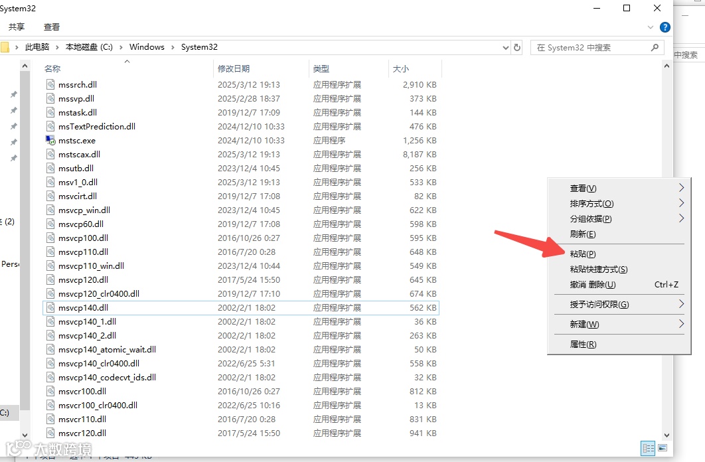Image resolution: width=705 pixels, height=462 pixels.
Task: Switch to details view layout icon
Action: click(x=649, y=448)
